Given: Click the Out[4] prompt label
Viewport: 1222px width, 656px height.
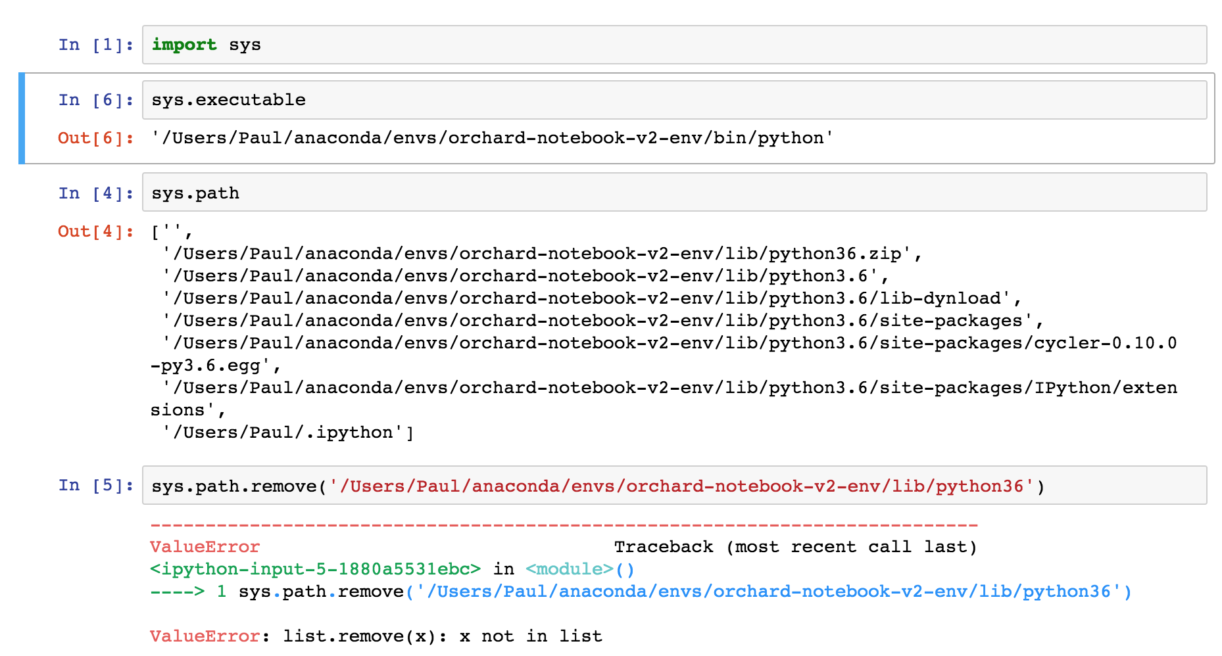Looking at the screenshot, I should tap(94, 231).
